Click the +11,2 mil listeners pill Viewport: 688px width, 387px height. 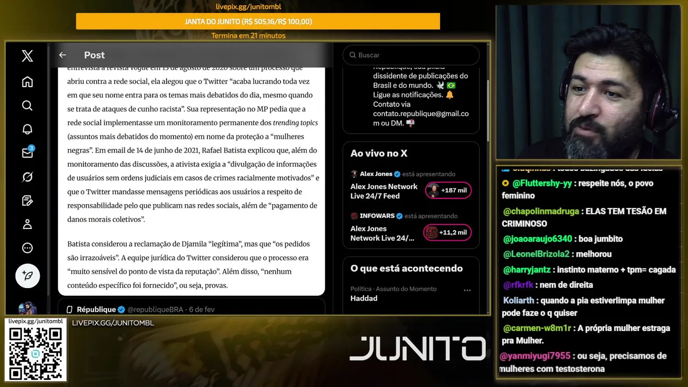[448, 232]
